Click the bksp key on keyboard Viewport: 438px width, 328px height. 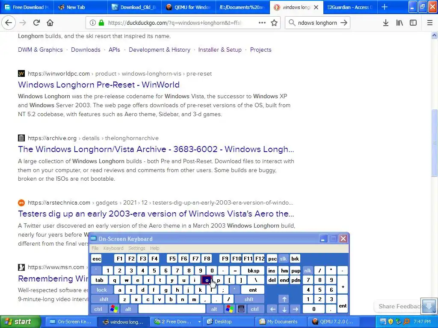[x=253, y=270]
